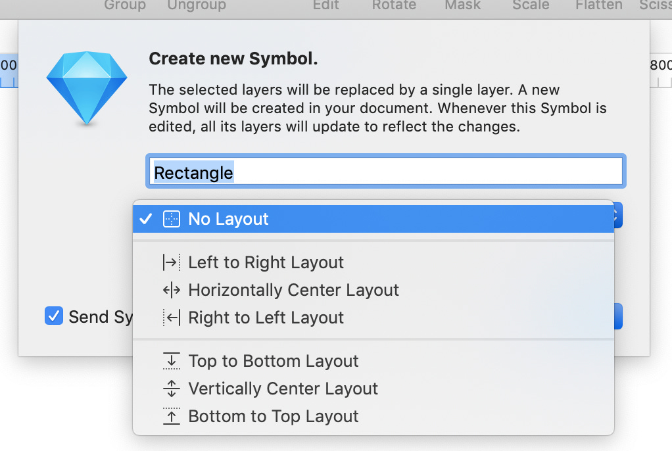Click the Top to Bottom Layout icon
672x451 pixels.
pyautogui.click(x=171, y=360)
